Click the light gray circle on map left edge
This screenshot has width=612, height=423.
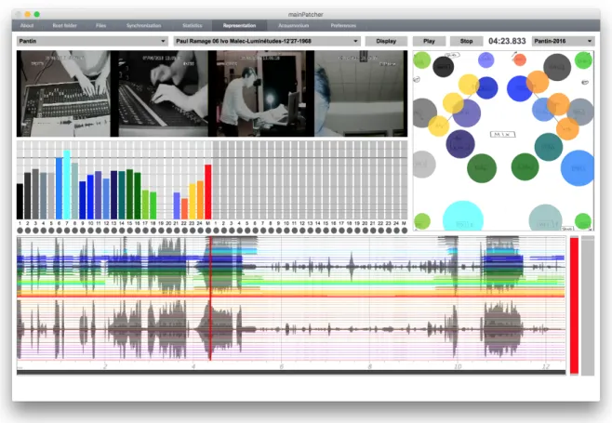pyautogui.click(x=424, y=165)
